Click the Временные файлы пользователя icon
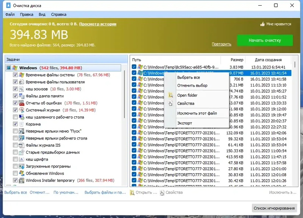Screen dimensions: 303x218 coord(22,82)
